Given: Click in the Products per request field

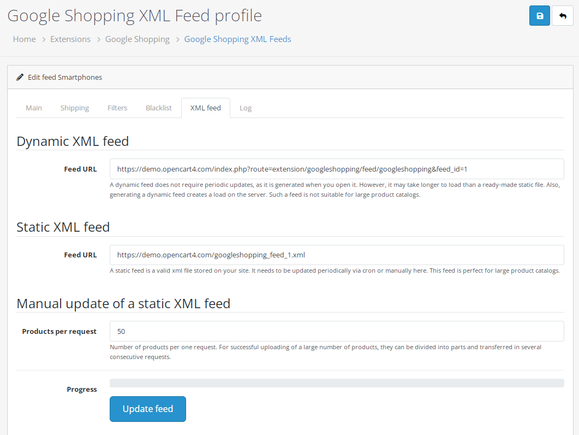Looking at the screenshot, I should pyautogui.click(x=337, y=331).
